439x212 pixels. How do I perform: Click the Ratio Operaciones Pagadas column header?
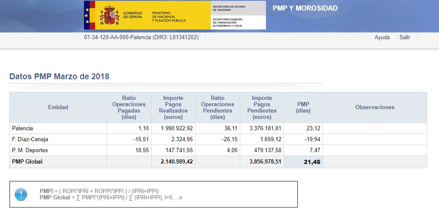point(129,107)
